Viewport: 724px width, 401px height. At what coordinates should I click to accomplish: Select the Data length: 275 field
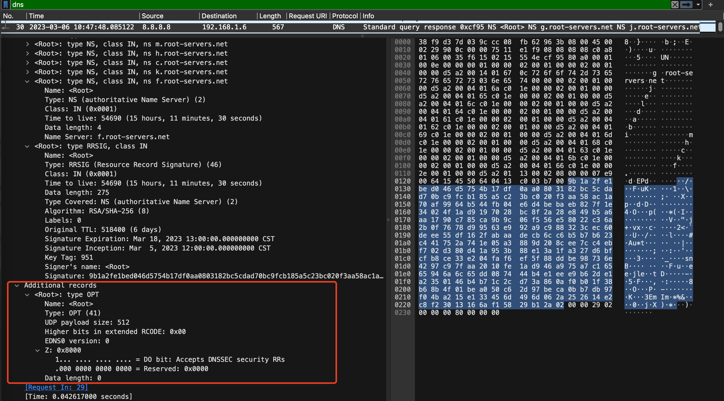point(77,192)
